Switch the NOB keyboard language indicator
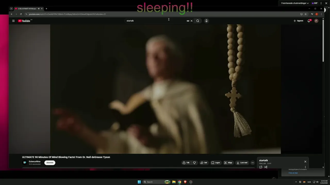 (309, 182)
